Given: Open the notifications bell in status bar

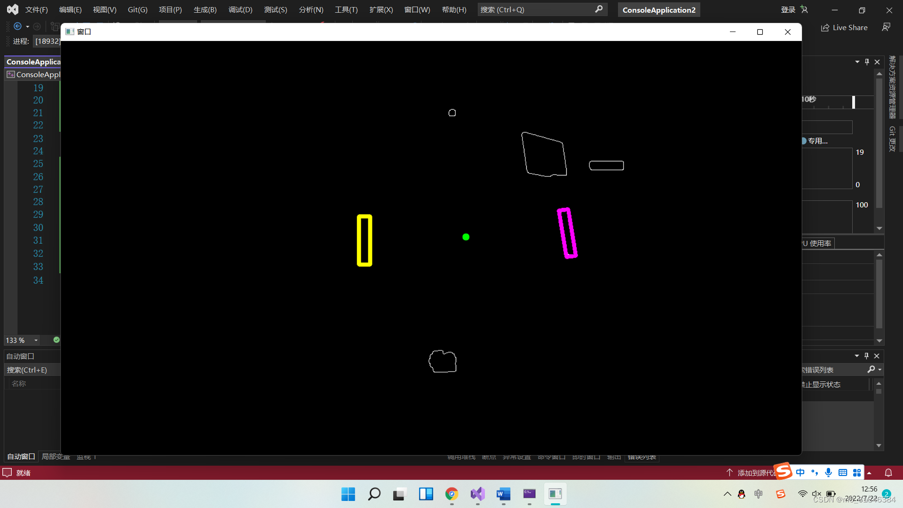Looking at the screenshot, I should 888,473.
